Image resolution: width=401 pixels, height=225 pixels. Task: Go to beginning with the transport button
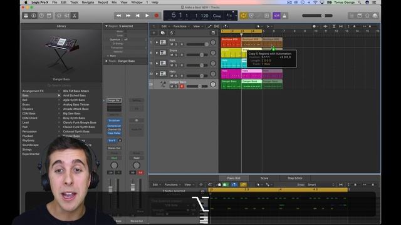(x=138, y=16)
